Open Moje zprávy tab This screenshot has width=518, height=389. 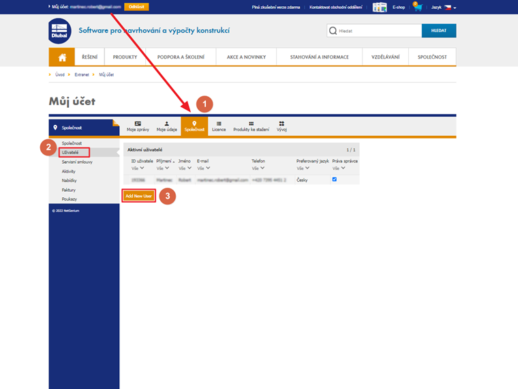[138, 127]
